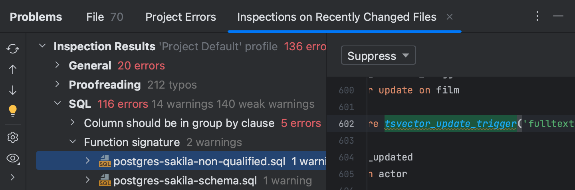The height and width of the screenshot is (190, 575).
Task: Minimize the Problems tool window
Action: pyautogui.click(x=558, y=16)
